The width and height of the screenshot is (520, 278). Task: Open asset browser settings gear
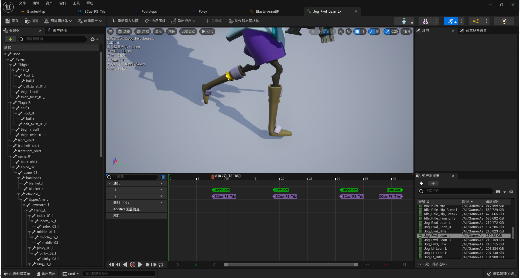(x=511, y=191)
